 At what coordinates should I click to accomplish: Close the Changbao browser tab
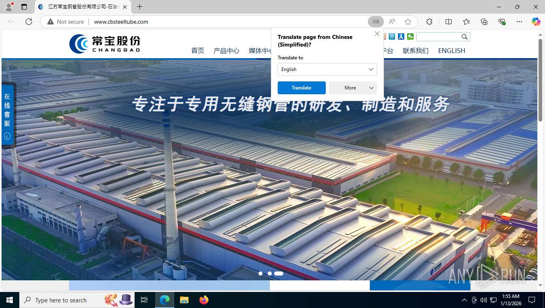tap(125, 7)
